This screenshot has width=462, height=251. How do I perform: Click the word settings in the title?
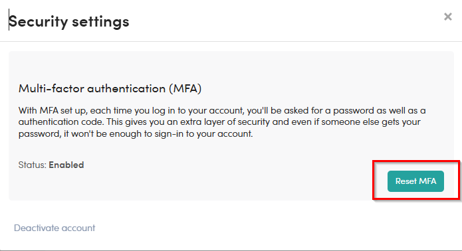coord(100,21)
